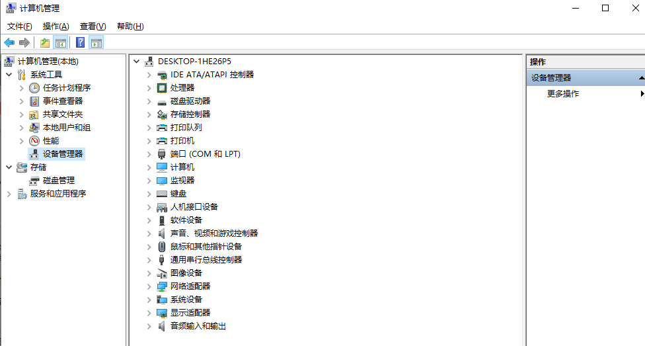Open the 操作(A) menu
The image size is (645, 346).
pos(56,26)
